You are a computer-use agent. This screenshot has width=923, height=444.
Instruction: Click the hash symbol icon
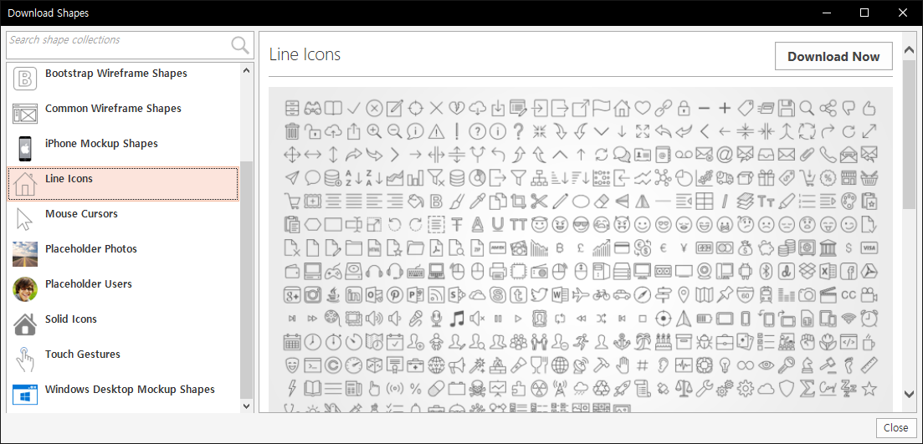pos(642,365)
